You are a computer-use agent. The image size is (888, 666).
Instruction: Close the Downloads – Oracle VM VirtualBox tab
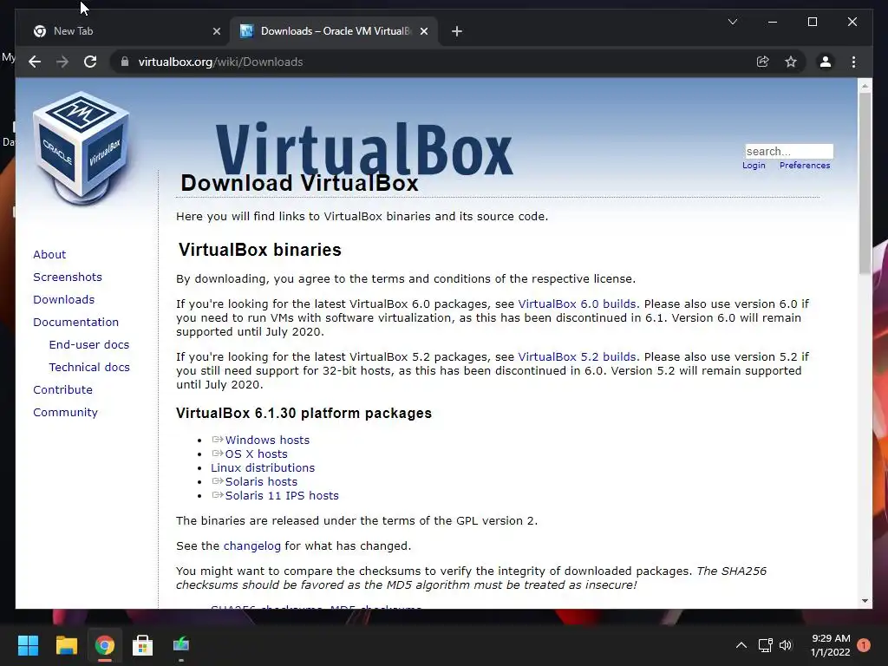point(423,31)
